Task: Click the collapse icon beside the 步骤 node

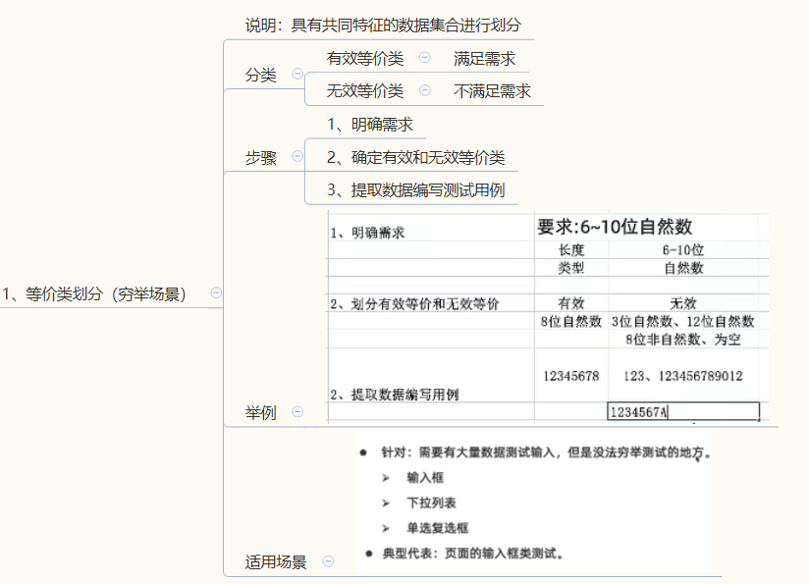Action: click(298, 157)
